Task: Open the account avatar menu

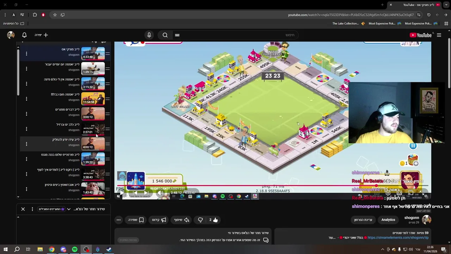Action: pos(11,35)
